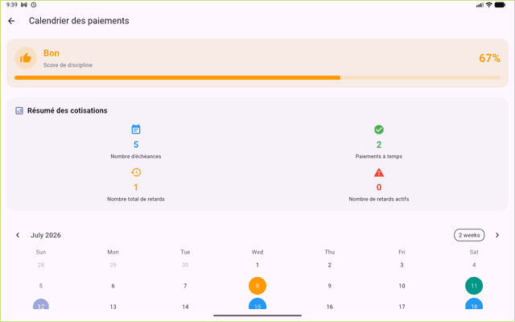Tap the blue calendar icon for échéances
The height and width of the screenshot is (322, 515).
click(136, 130)
